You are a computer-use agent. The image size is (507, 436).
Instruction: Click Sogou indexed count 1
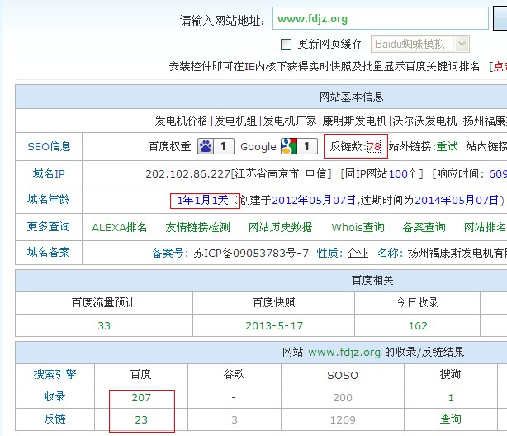[451, 397]
